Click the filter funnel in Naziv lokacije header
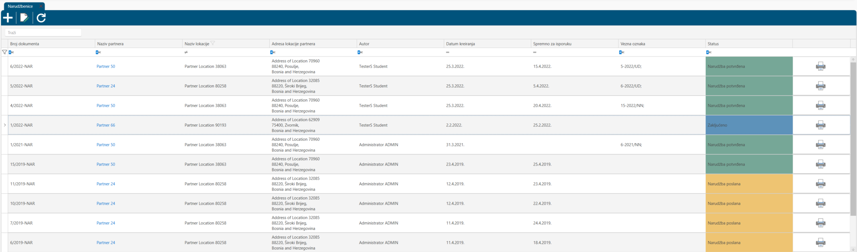 pos(213,43)
